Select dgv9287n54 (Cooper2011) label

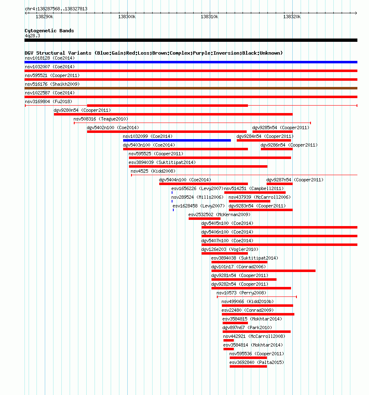[295, 180]
